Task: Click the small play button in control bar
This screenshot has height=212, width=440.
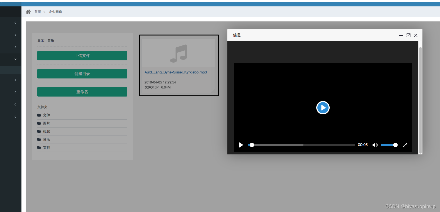Action: click(x=241, y=145)
